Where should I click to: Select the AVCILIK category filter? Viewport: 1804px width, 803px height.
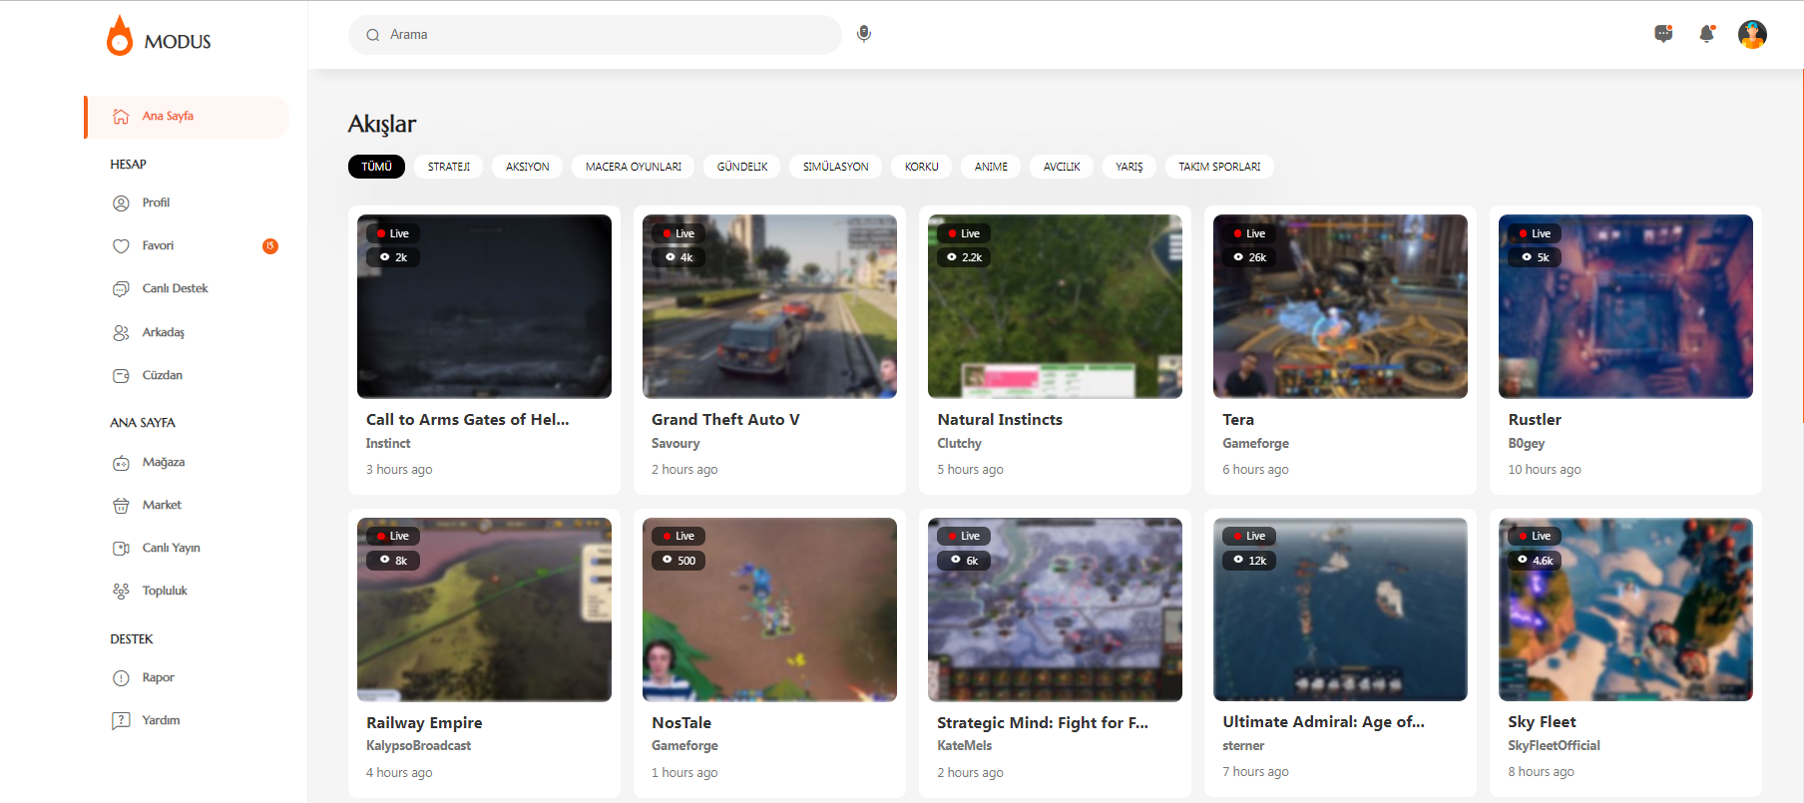1062,167
